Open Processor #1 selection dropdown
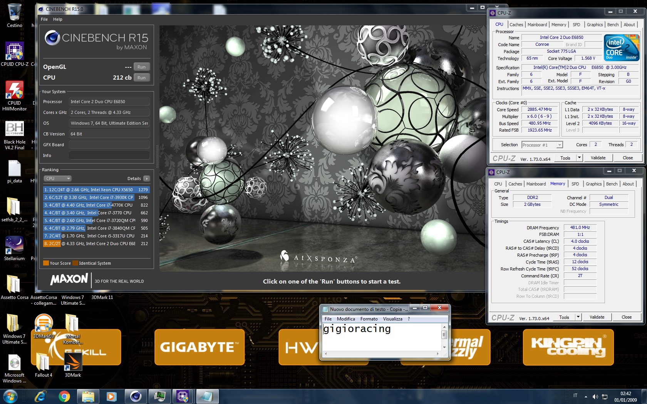The image size is (647, 404). (x=542, y=145)
